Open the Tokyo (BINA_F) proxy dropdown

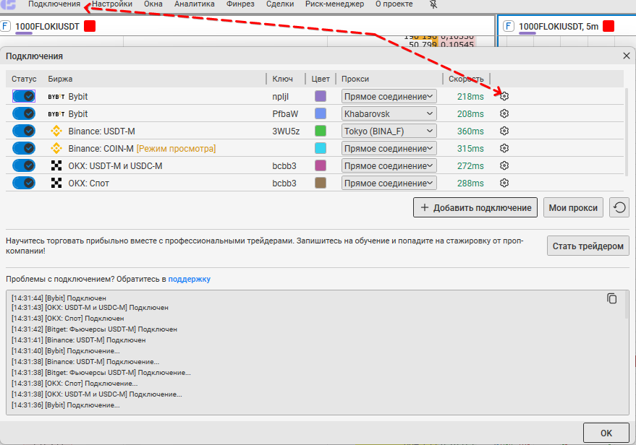coord(389,131)
